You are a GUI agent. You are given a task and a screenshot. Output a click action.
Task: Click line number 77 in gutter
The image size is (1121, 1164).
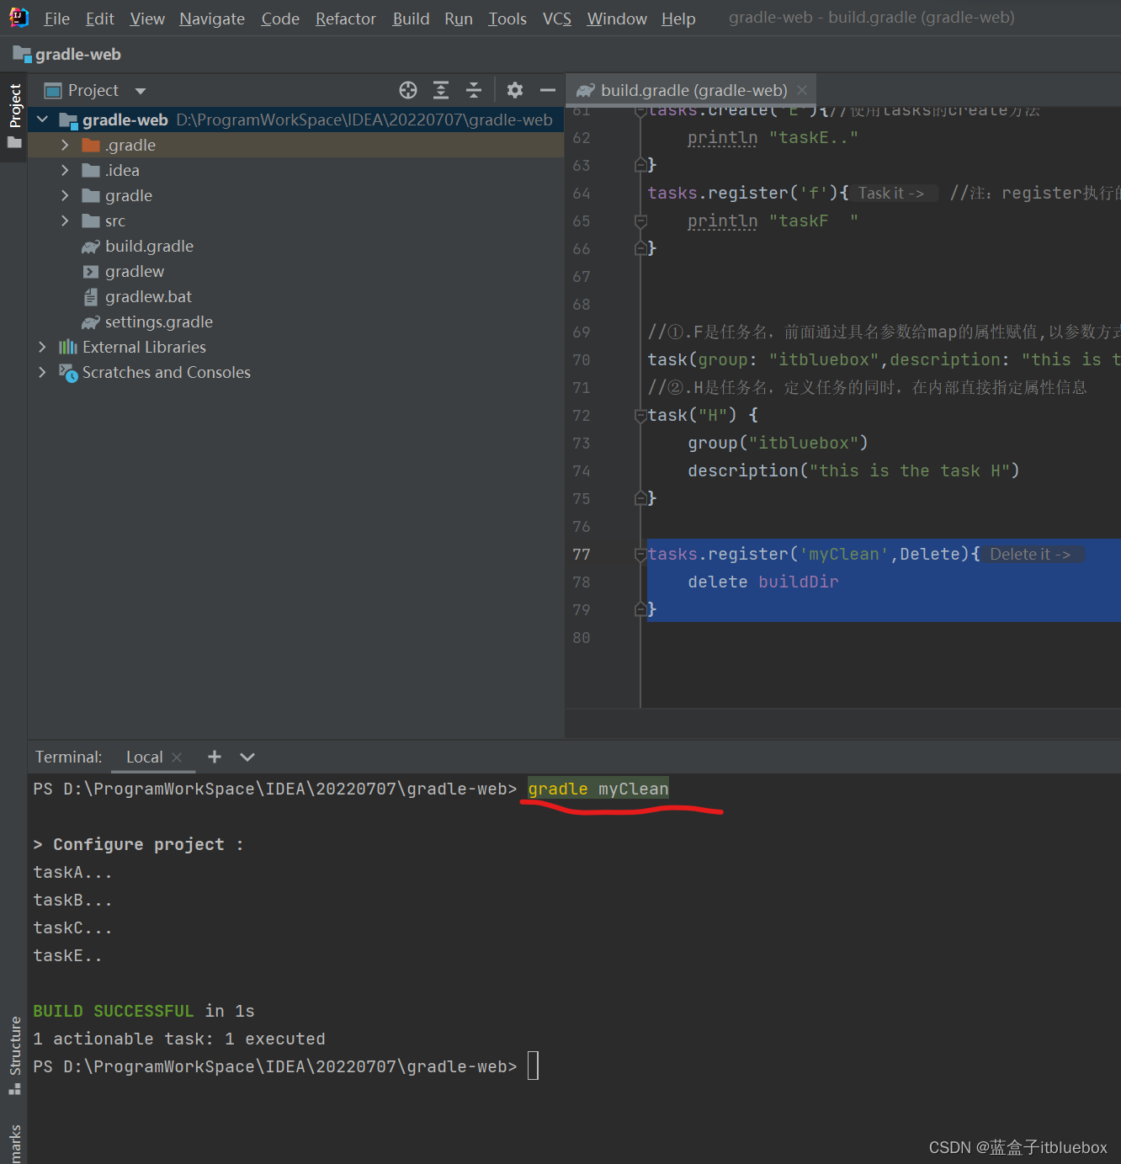582,554
